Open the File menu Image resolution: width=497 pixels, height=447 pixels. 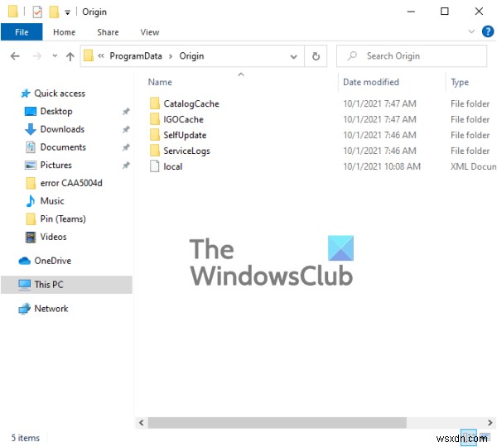click(x=22, y=32)
